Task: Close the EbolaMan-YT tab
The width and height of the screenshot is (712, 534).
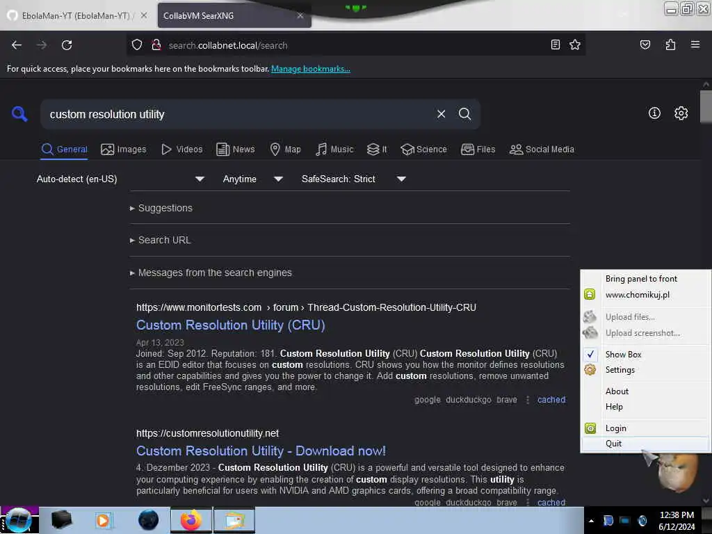Action: tap(143, 15)
